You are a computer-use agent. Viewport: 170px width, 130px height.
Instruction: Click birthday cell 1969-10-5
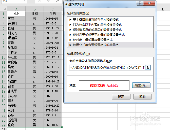pyautogui.click(x=53, y=125)
